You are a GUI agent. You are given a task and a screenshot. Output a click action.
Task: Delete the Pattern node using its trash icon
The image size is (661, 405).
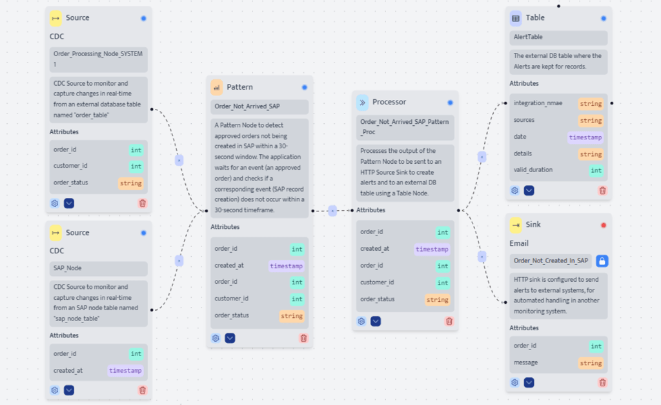click(303, 338)
